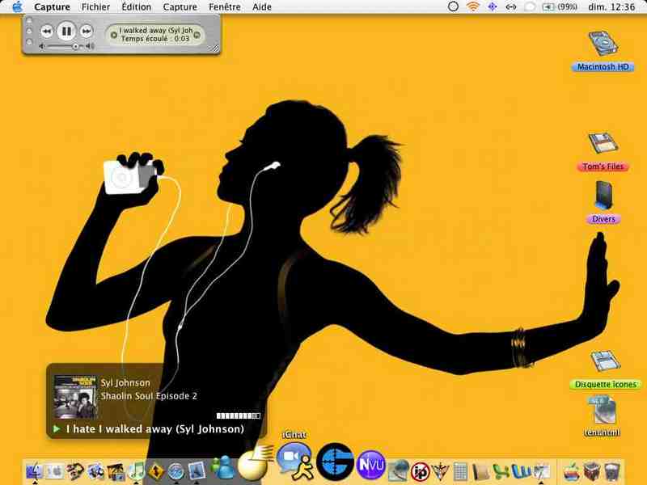Pause the song in the iTunes mini player
647x485 pixels.
point(66,32)
